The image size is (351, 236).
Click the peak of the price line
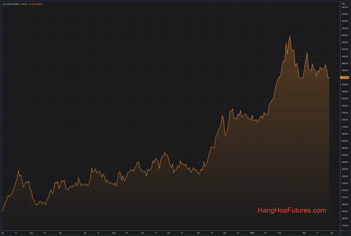[x=290, y=35]
